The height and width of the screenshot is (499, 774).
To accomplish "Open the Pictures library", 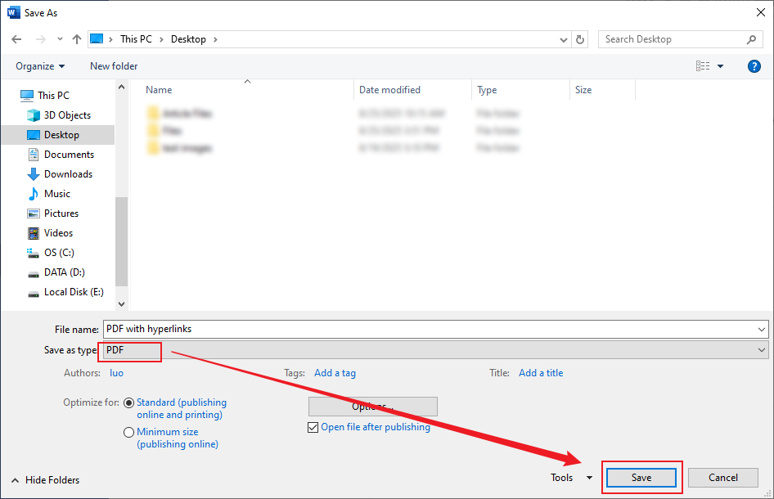I will [x=63, y=213].
